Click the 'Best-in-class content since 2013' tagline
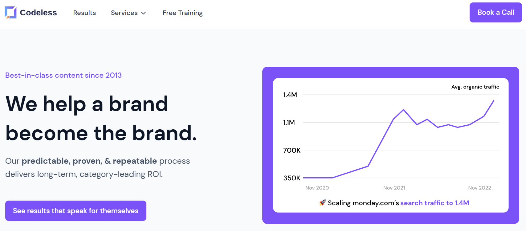 tap(63, 75)
